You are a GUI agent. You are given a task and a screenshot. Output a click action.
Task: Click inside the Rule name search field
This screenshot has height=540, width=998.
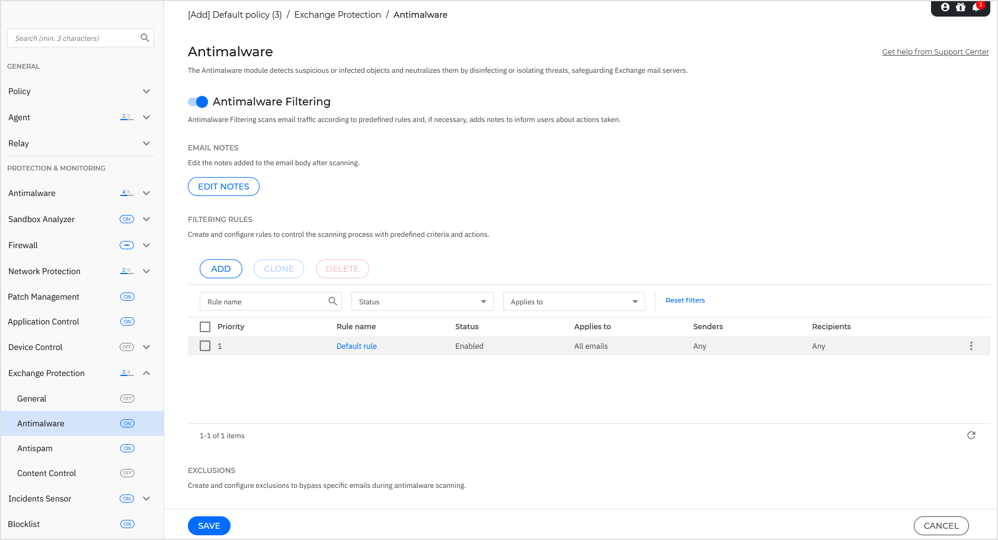(261, 301)
